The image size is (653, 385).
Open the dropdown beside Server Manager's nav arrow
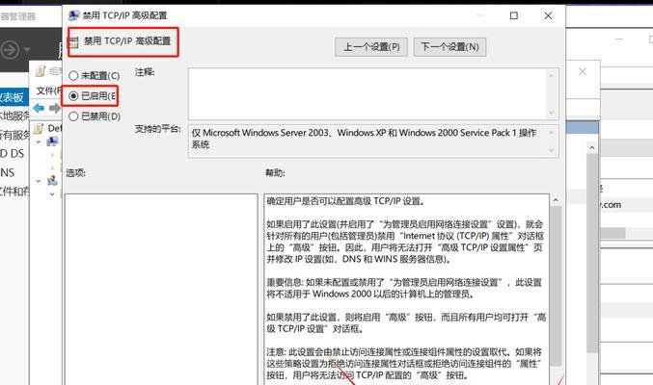click(27, 50)
